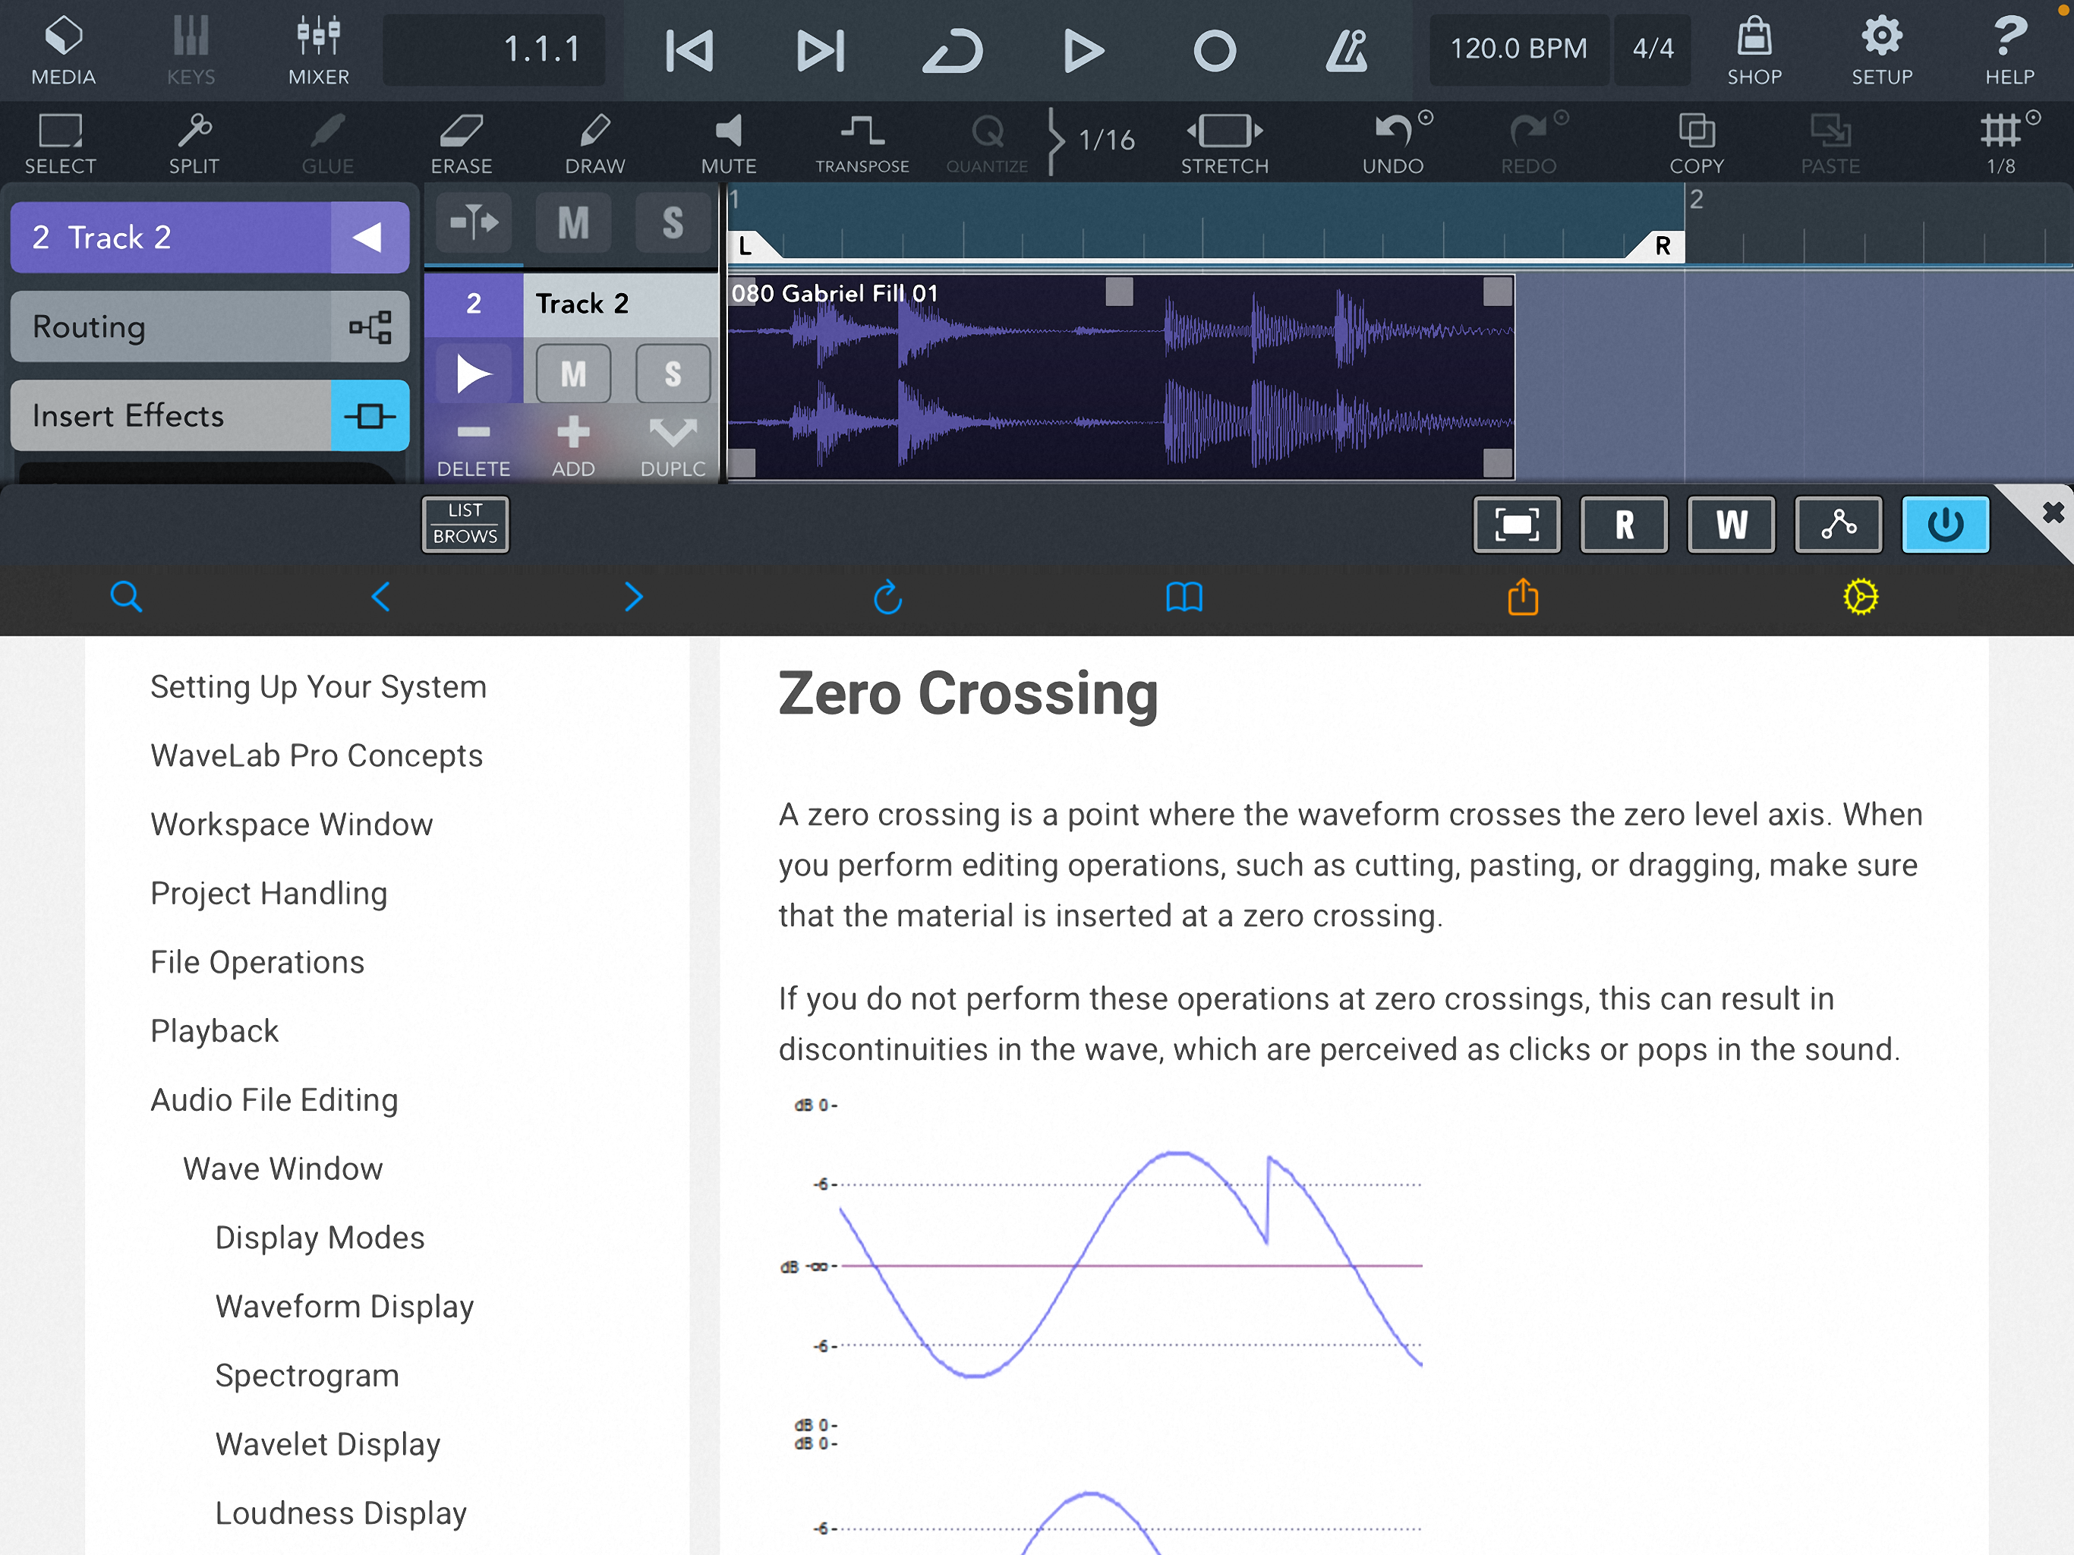Image resolution: width=2074 pixels, height=1555 pixels.
Task: Open the Audio File Editing chapter
Action: pyautogui.click(x=274, y=1100)
